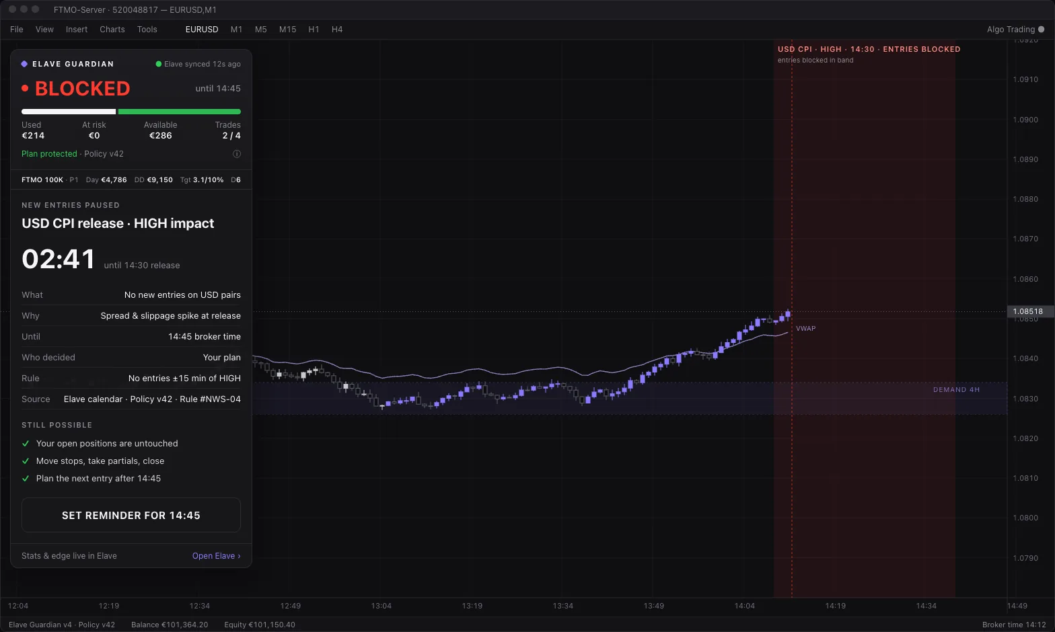Click the USD CPI entries blocked banner label
1055x632 pixels.
point(869,49)
